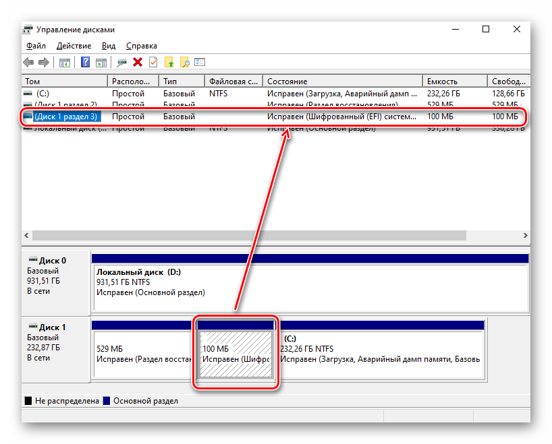Click the show/hide console tree icon
The image size is (552, 444).
click(65, 63)
